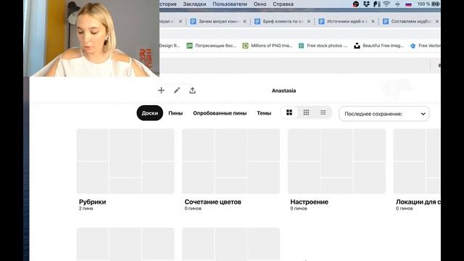This screenshot has height=261, width=464.
Task: Open the "Beautiful Free Imag..." bookmark
Action: 379,46
